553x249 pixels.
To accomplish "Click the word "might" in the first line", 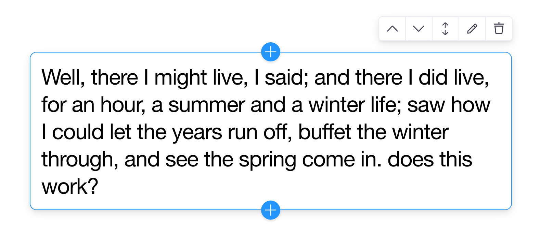I will (180, 78).
